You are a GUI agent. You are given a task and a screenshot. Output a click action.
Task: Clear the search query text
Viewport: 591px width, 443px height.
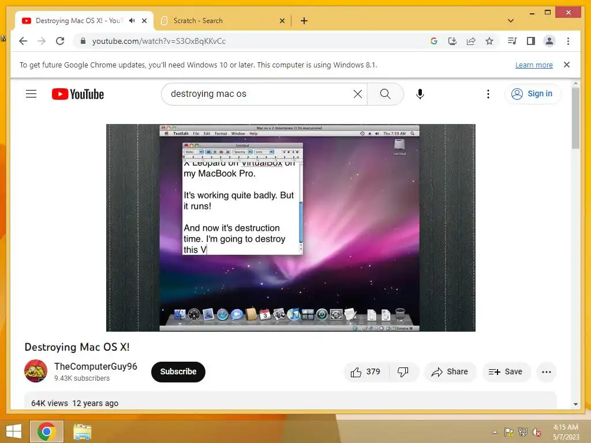coord(358,94)
